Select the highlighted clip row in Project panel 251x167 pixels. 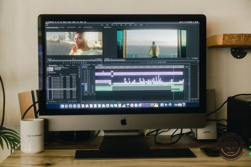[62, 89]
